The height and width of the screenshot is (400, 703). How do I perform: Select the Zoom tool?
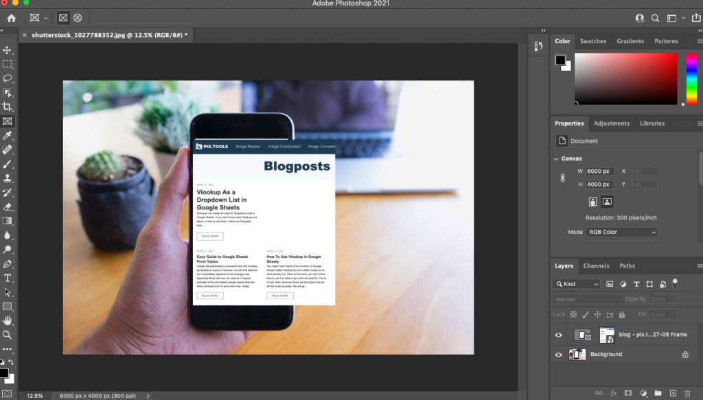coord(8,336)
